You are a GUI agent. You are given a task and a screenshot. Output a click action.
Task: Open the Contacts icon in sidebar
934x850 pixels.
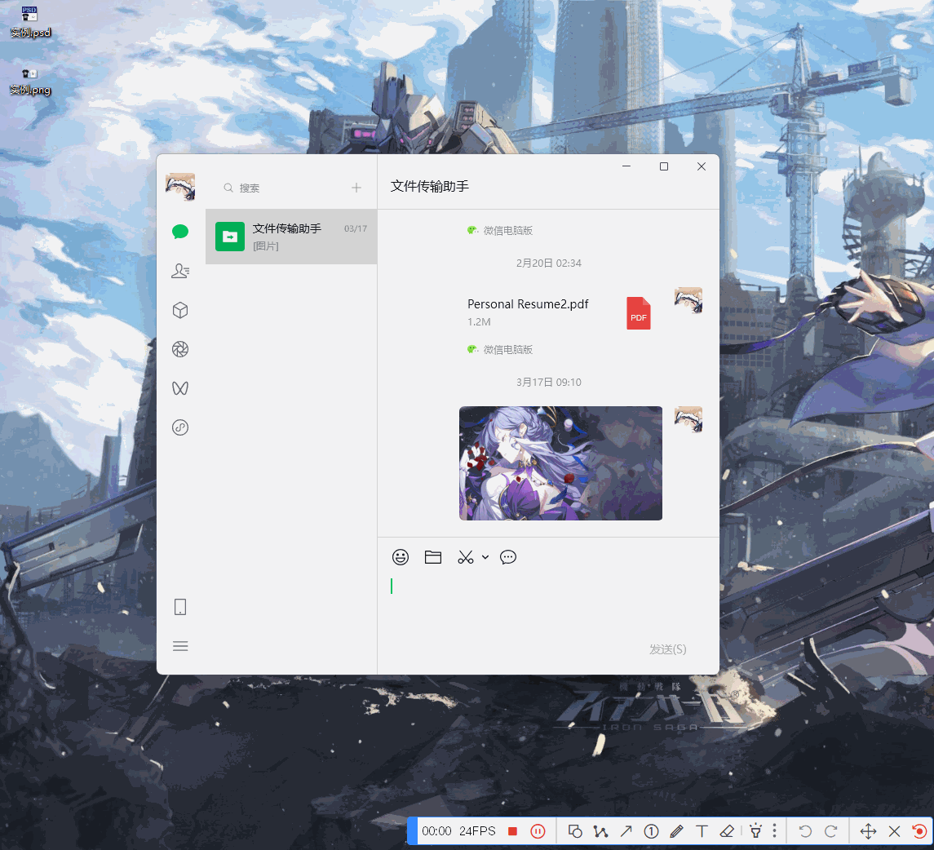click(x=180, y=271)
